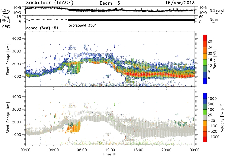Click the 'Saskatoon (fitACF)' title text

[49, 3]
